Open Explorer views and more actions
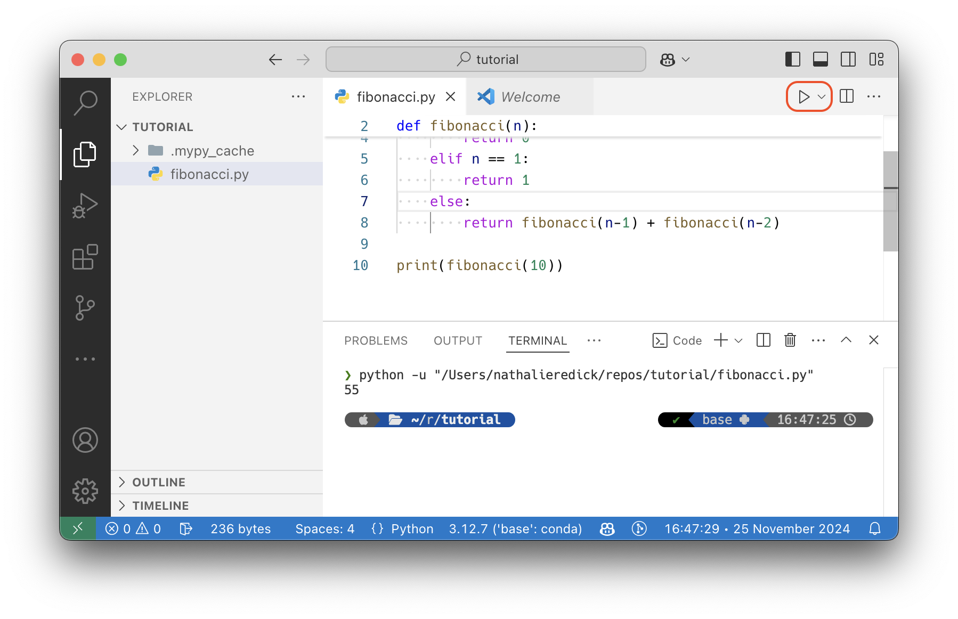 pyautogui.click(x=298, y=96)
